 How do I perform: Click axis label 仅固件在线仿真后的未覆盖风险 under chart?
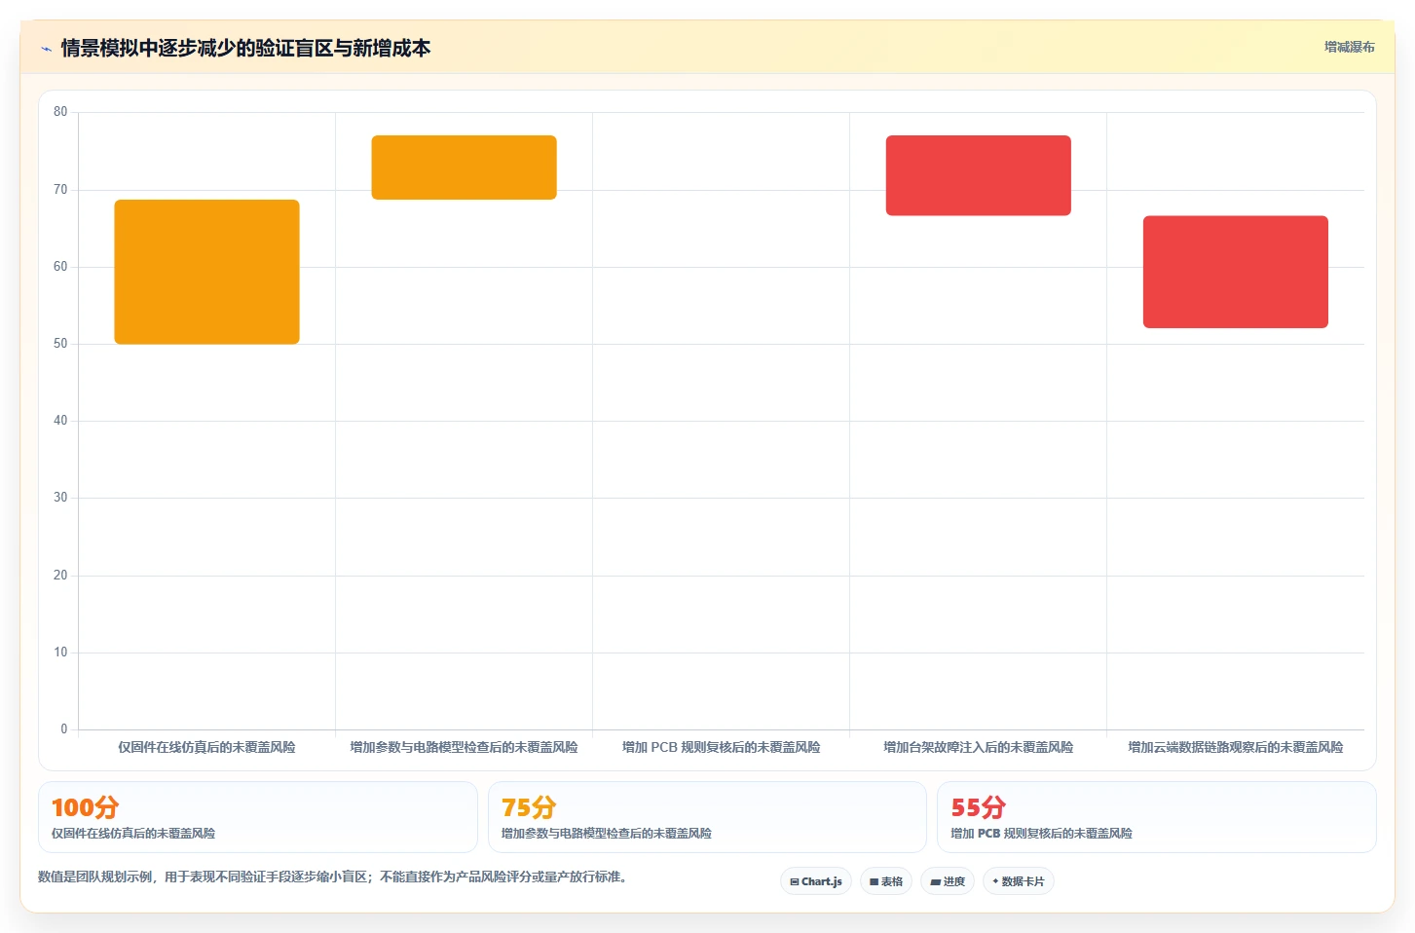coord(206,747)
